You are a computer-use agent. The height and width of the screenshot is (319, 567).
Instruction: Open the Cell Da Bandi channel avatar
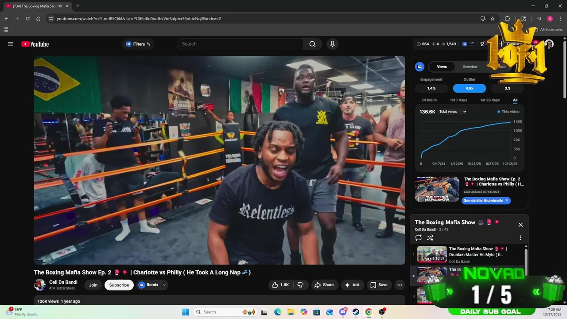(x=40, y=285)
